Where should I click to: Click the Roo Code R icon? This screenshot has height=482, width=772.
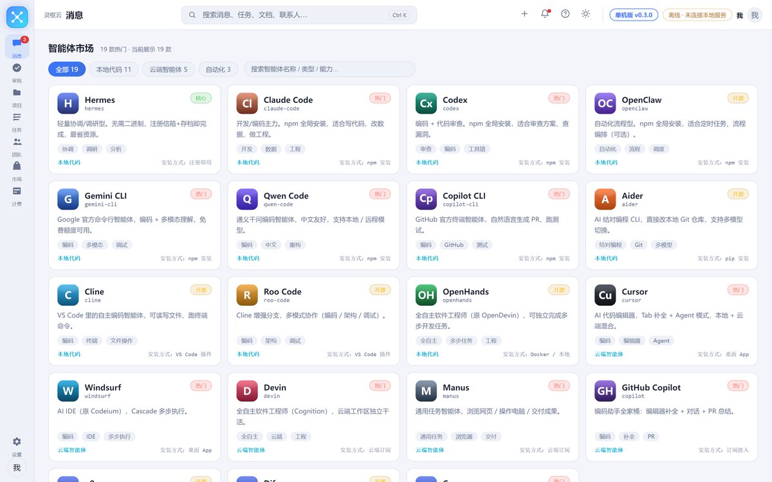pyautogui.click(x=247, y=295)
